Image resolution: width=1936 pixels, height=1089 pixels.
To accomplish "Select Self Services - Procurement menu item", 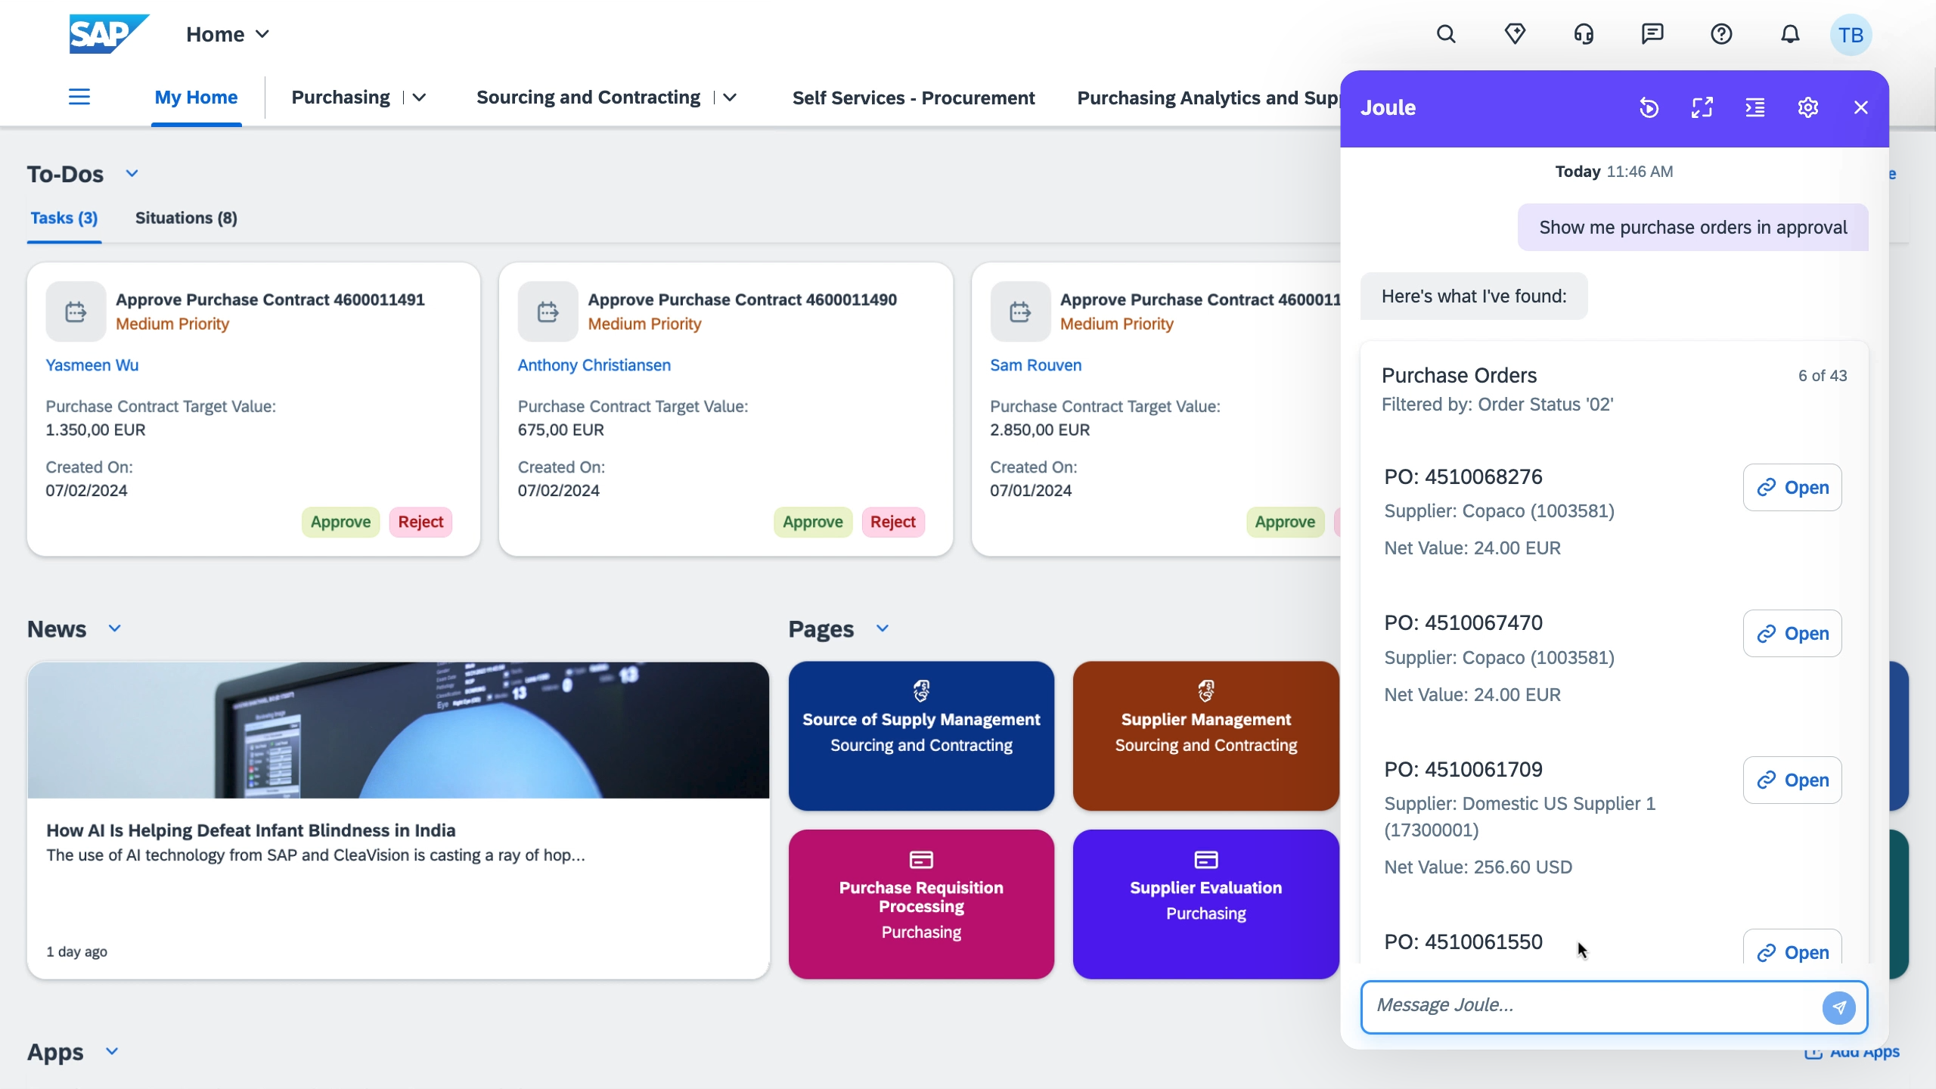I will point(914,98).
